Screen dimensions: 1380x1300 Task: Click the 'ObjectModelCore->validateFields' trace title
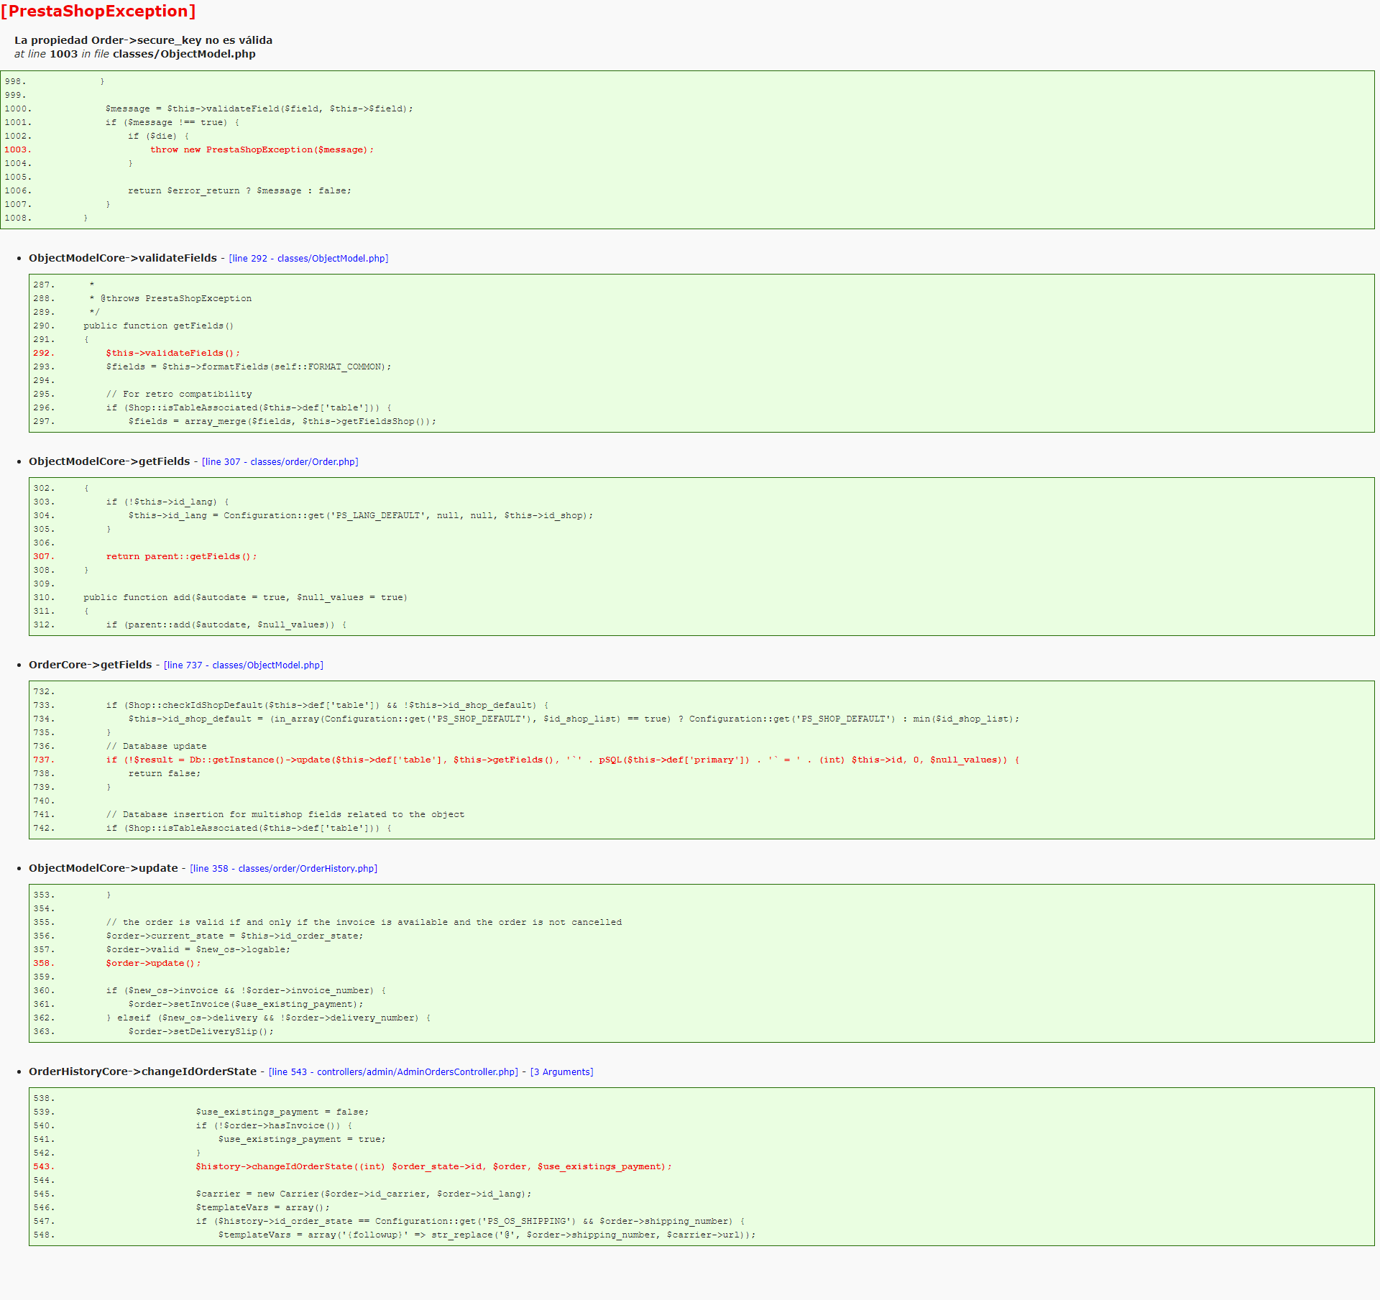(x=123, y=258)
